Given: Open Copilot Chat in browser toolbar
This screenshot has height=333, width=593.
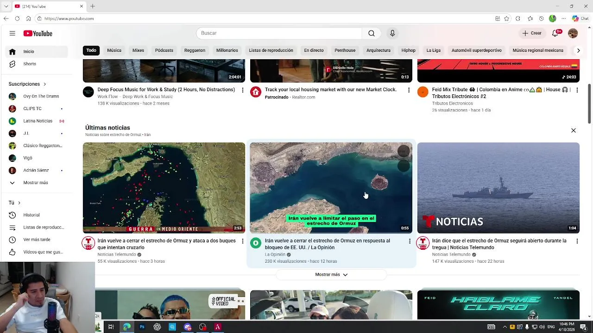Looking at the screenshot, I should click(x=581, y=18).
